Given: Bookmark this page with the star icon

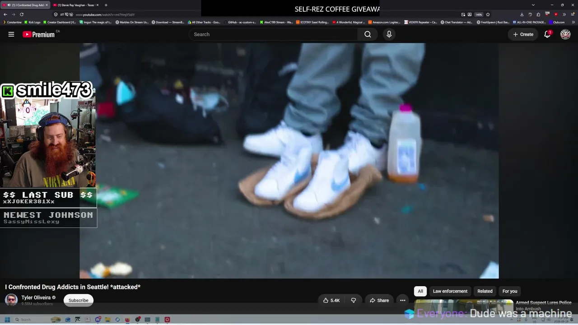Looking at the screenshot, I should (488, 14).
